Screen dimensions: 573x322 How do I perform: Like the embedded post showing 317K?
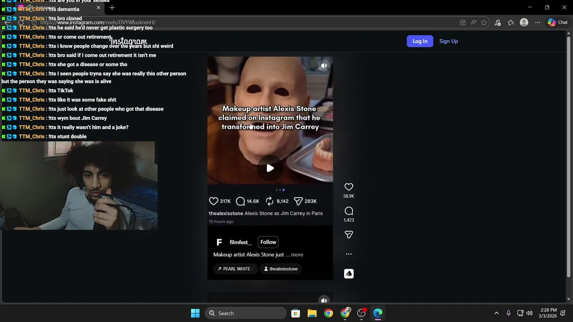click(214, 201)
